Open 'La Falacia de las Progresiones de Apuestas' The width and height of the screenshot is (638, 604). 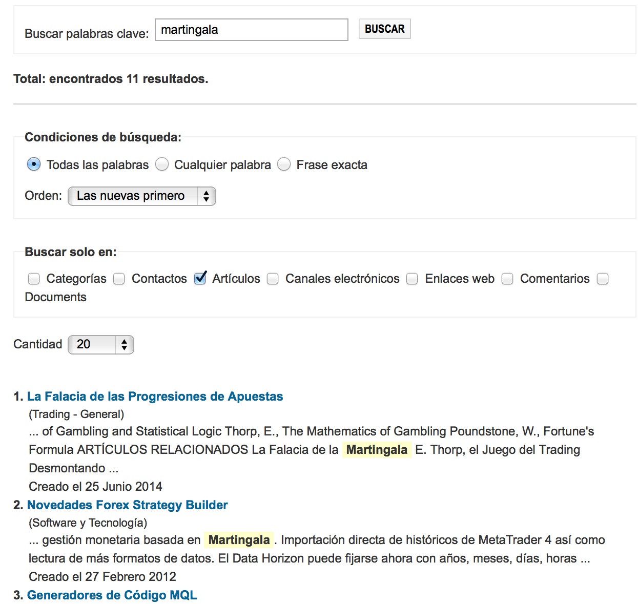point(155,397)
